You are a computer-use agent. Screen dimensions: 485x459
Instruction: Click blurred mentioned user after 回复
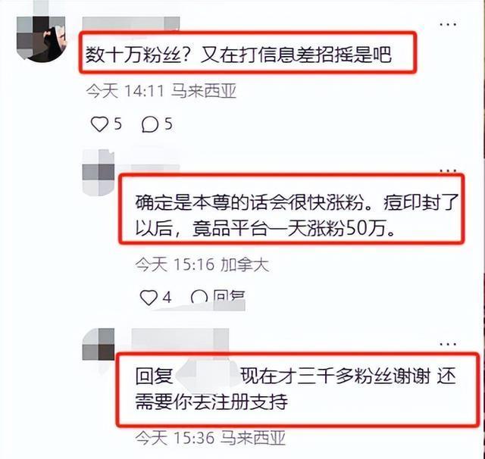(207, 375)
